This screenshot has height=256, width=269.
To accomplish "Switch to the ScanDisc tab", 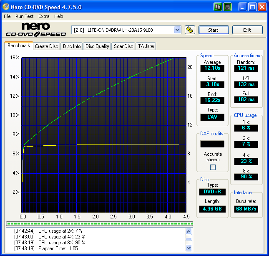I will point(123,46).
